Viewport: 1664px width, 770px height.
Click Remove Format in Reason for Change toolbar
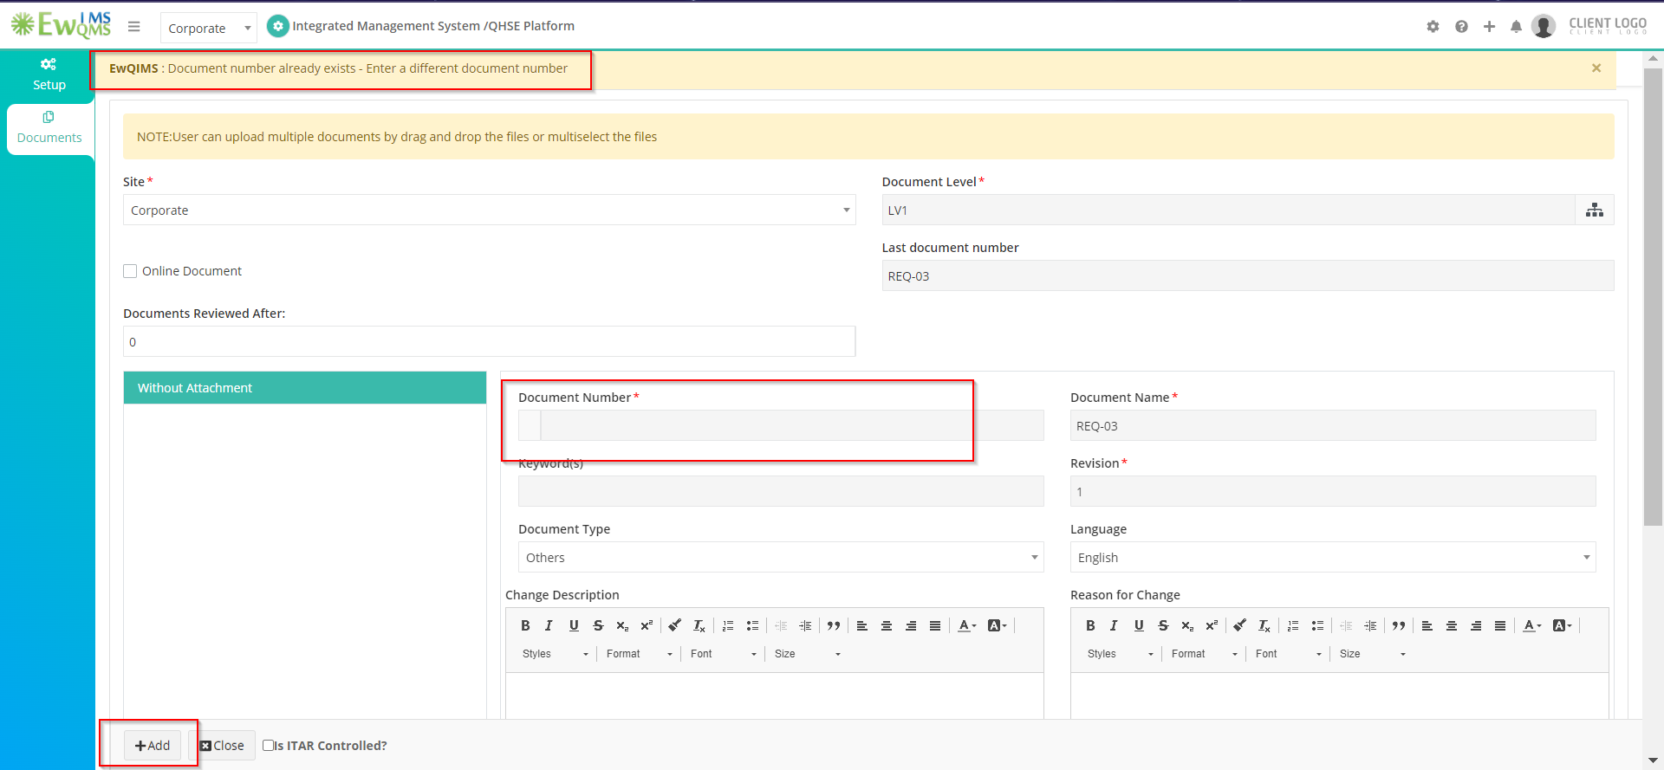(x=1264, y=625)
